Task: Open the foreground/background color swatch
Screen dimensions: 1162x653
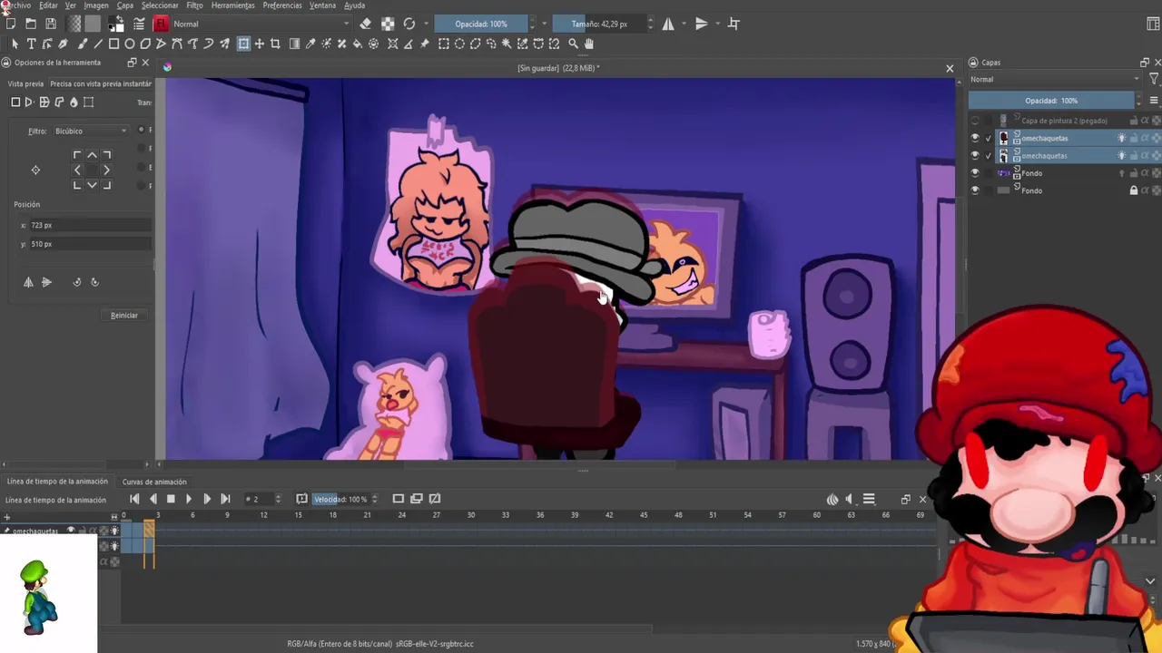Action: (116, 24)
